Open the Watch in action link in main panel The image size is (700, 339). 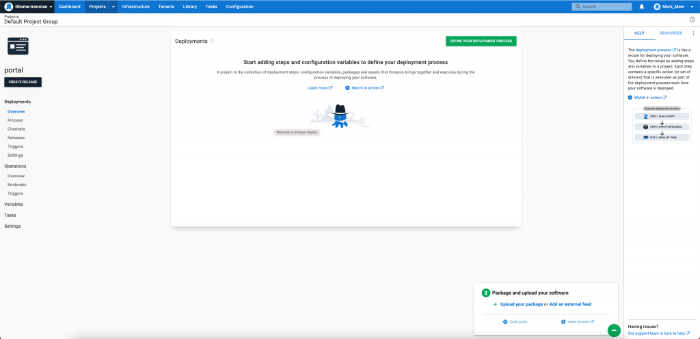click(x=368, y=88)
